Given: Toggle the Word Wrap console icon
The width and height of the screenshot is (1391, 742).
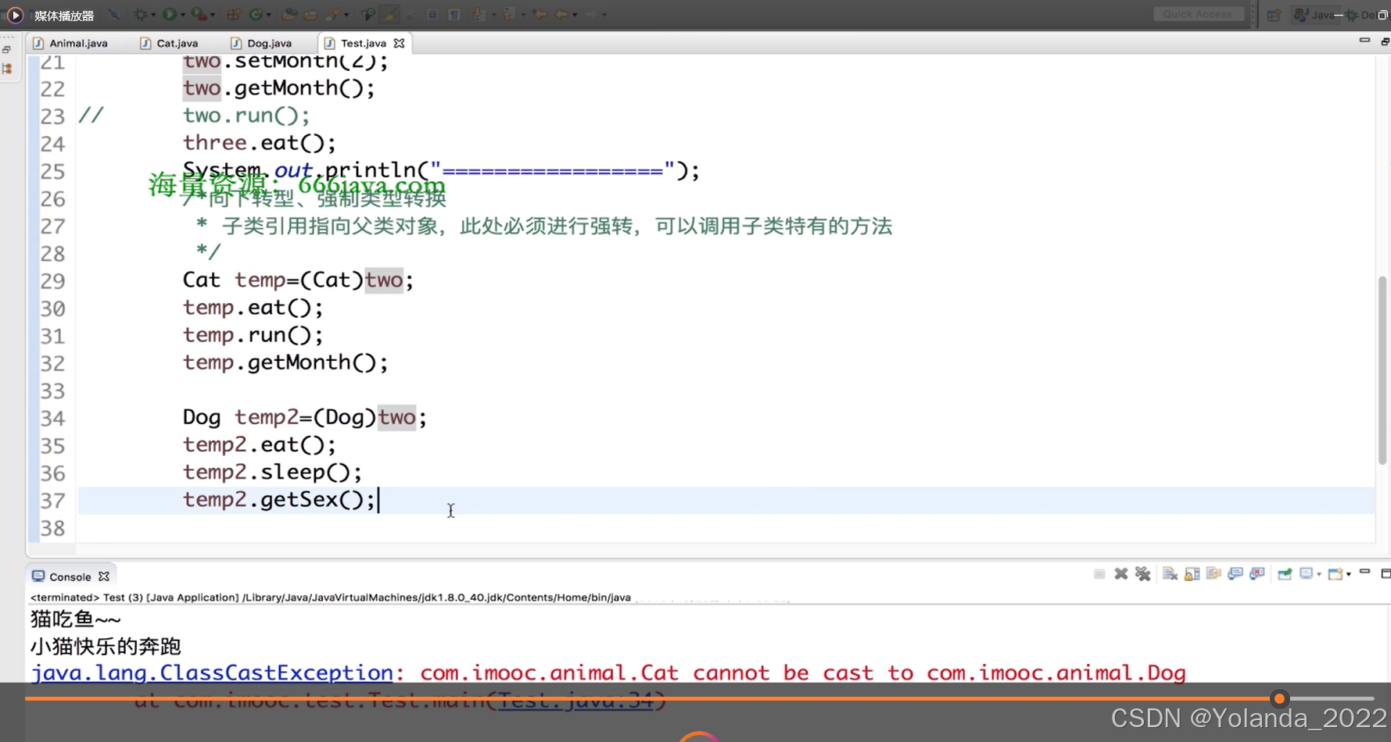Looking at the screenshot, I should [x=1214, y=574].
